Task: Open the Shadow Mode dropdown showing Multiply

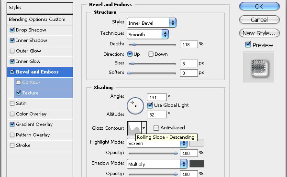Action: point(157,164)
